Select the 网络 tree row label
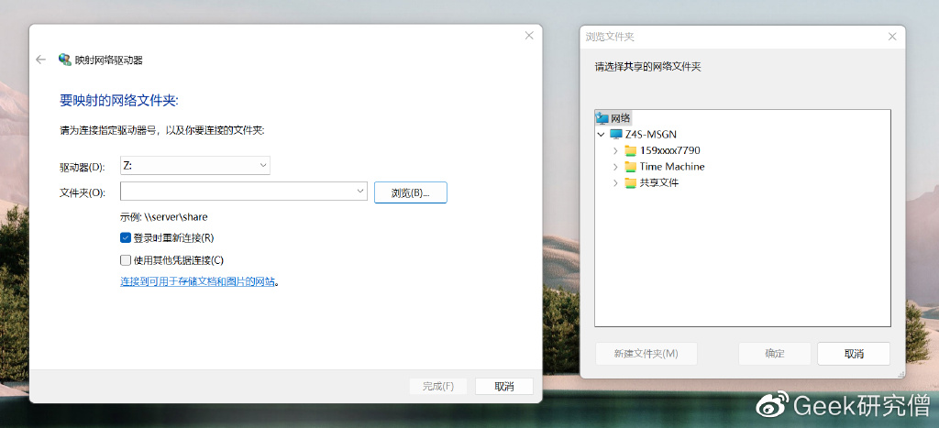Image resolution: width=939 pixels, height=428 pixels. 621,118
